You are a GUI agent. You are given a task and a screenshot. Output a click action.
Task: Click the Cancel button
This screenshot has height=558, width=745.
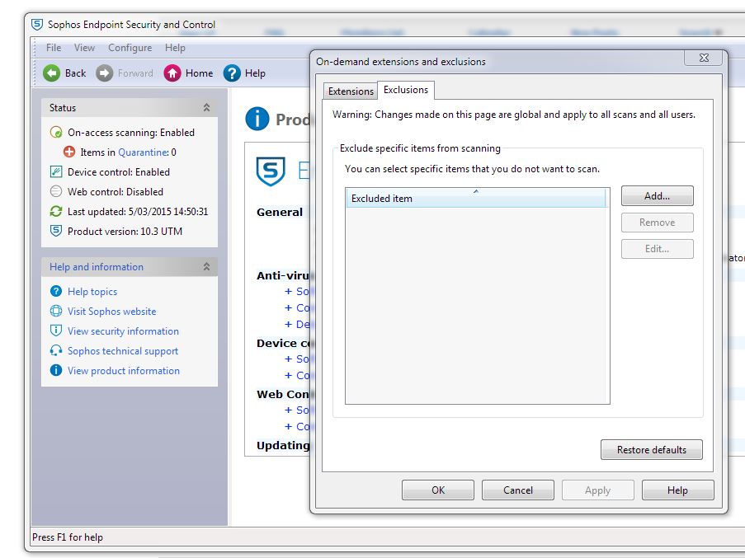pyautogui.click(x=518, y=490)
